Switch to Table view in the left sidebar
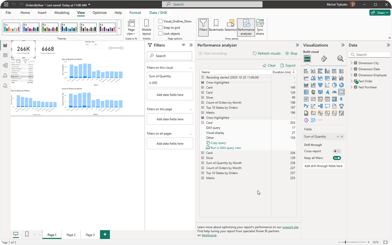 [6, 55]
